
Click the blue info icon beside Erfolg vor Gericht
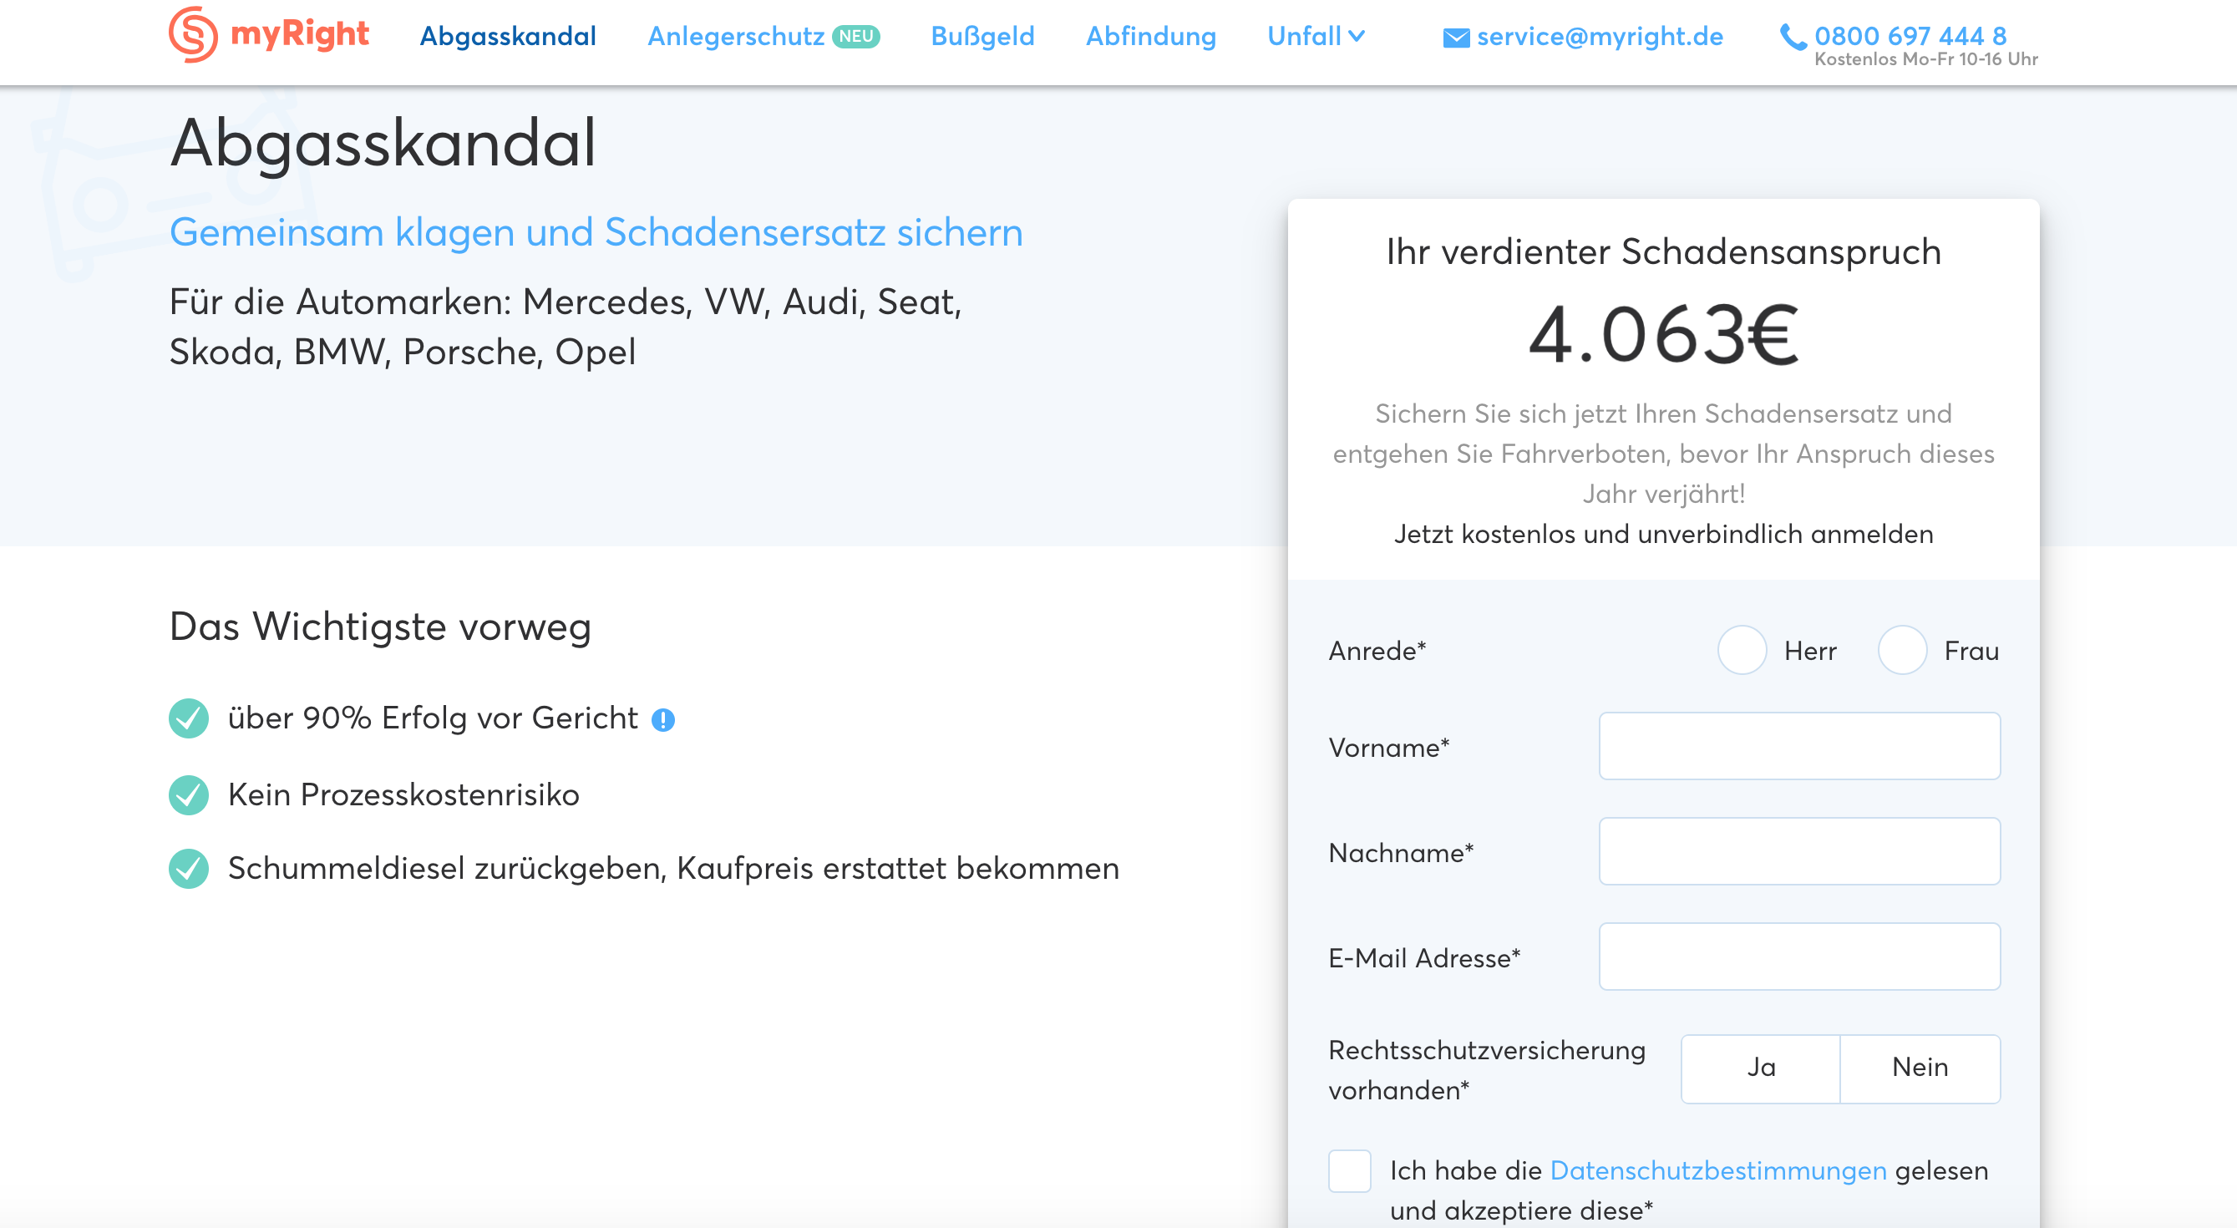pos(662,720)
